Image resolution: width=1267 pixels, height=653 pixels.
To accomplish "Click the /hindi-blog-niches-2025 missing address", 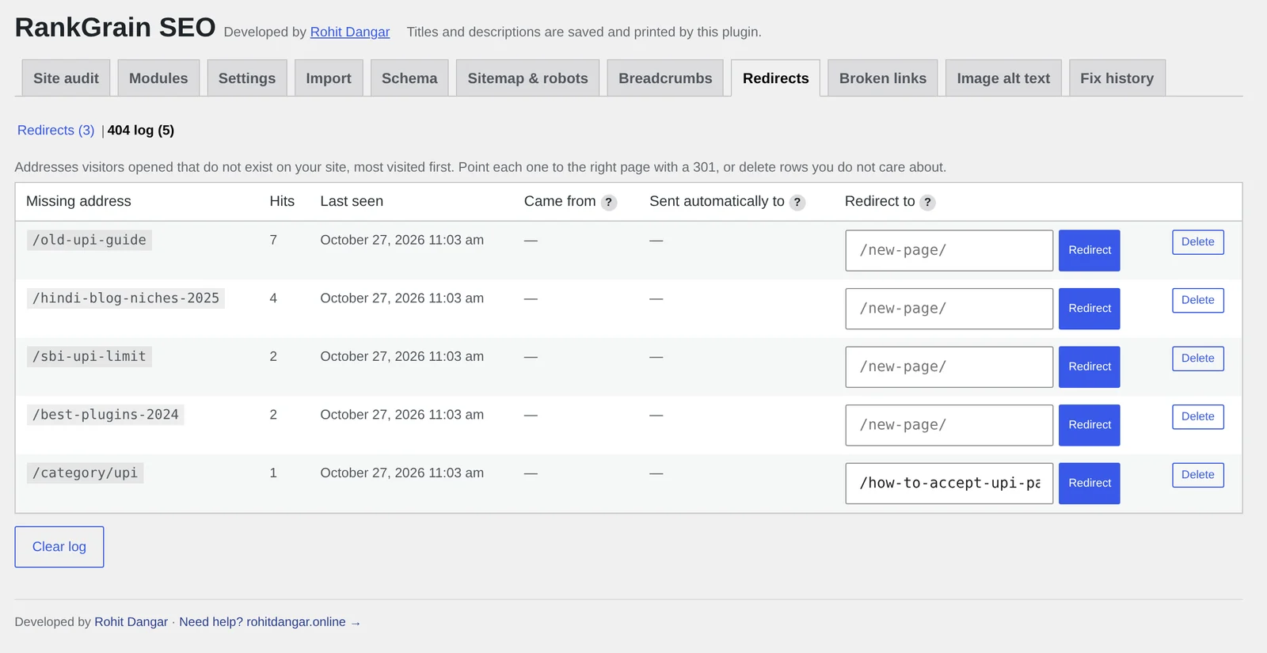I will pyautogui.click(x=126, y=298).
